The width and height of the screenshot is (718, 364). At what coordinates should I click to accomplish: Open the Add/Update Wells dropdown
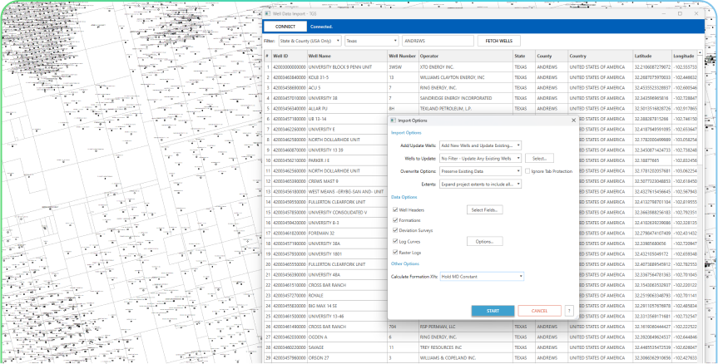(x=480, y=145)
